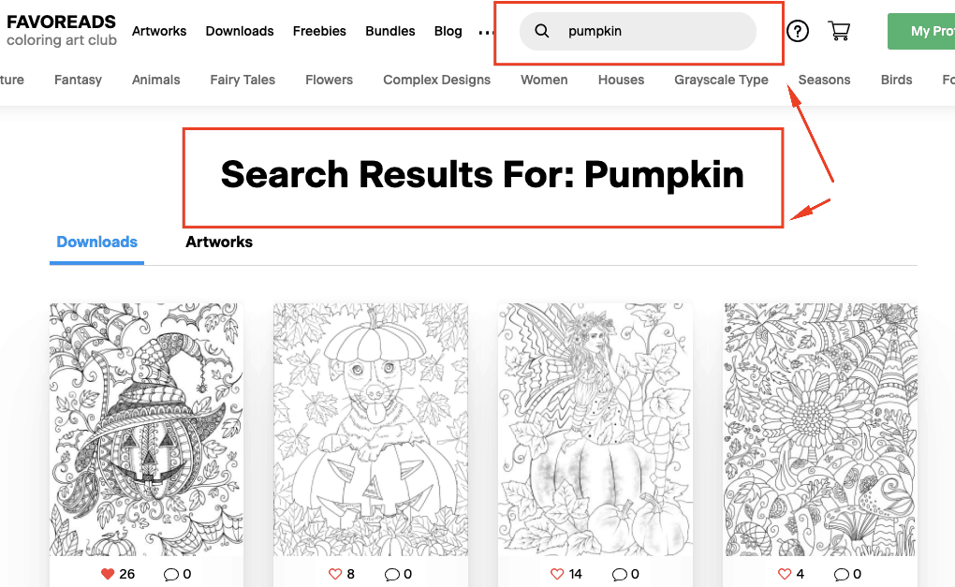Click the heart icon showing 14 likes
This screenshot has height=587, width=955.
(557, 574)
